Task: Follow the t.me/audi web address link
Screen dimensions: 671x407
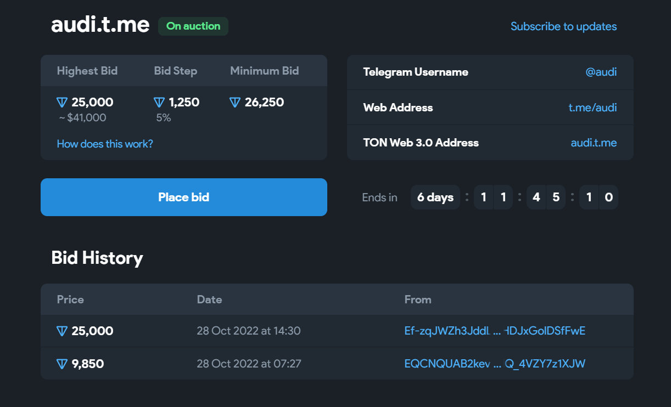Action: pos(592,108)
